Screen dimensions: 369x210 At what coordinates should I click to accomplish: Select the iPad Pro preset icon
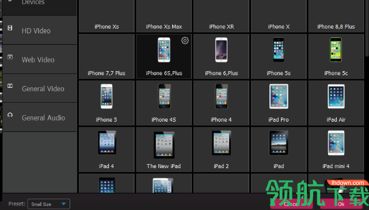coord(279,96)
